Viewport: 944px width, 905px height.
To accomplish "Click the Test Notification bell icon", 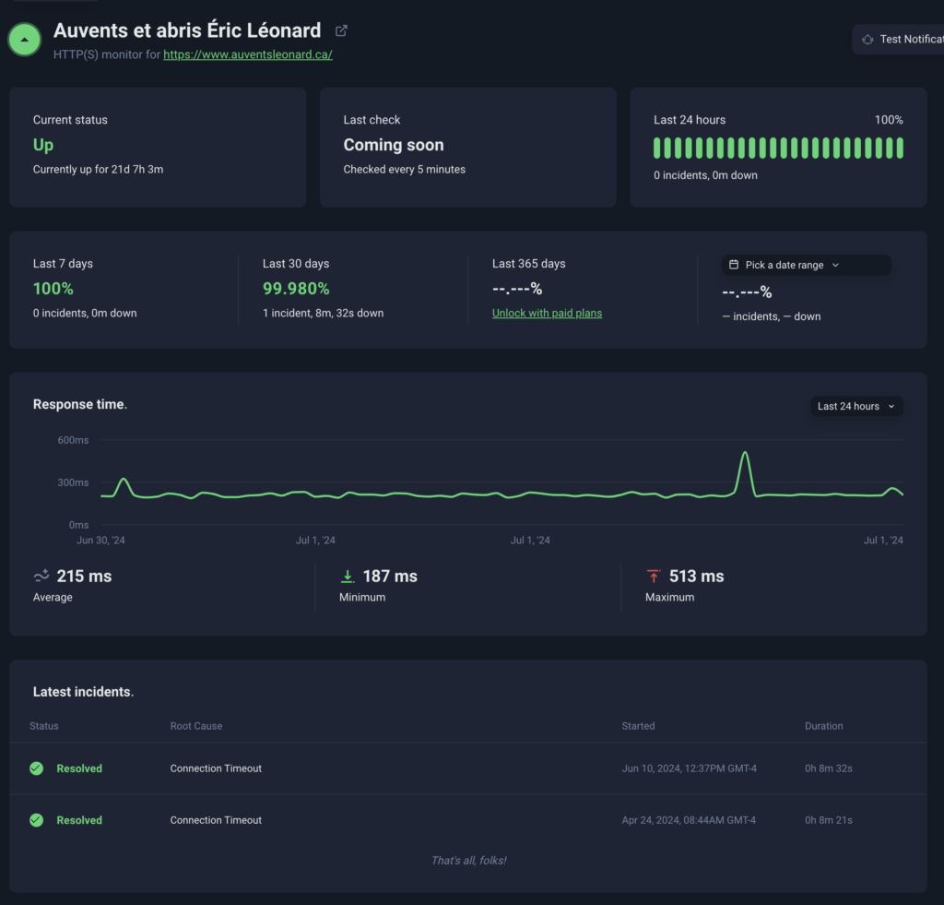I will pos(867,40).
